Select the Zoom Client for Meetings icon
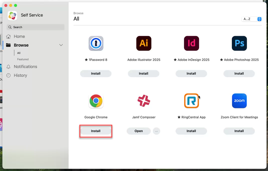 tap(239, 101)
